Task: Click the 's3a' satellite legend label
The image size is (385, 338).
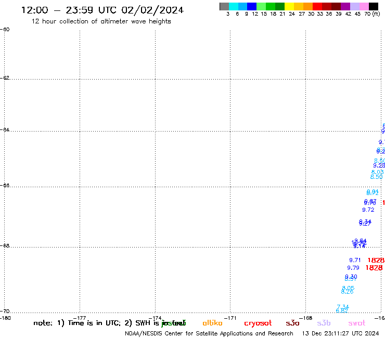Action: tap(292, 323)
